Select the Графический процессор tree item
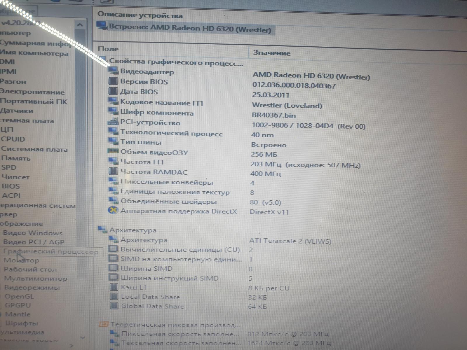 click(51, 252)
